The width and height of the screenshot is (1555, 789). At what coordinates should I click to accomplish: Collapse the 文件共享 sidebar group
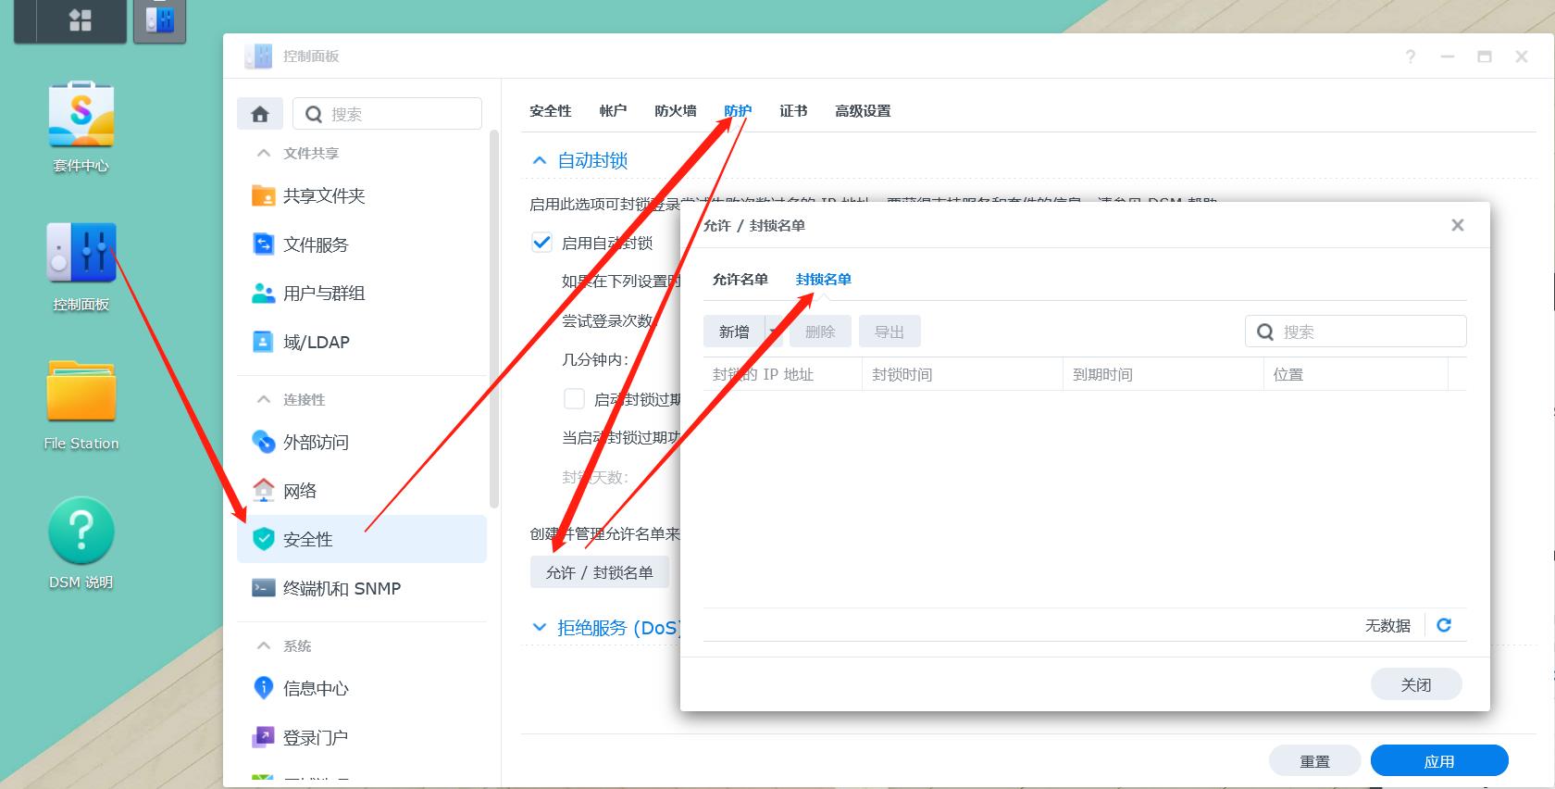click(x=264, y=153)
